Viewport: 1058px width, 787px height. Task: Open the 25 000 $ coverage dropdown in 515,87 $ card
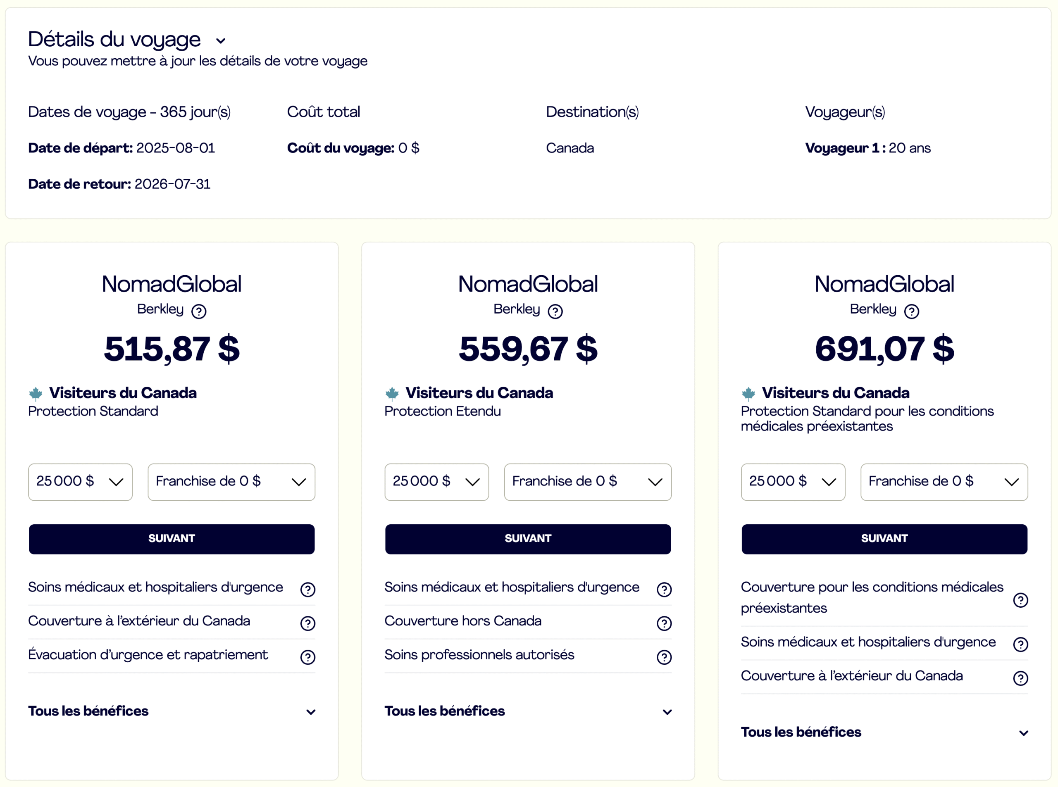[x=81, y=482]
